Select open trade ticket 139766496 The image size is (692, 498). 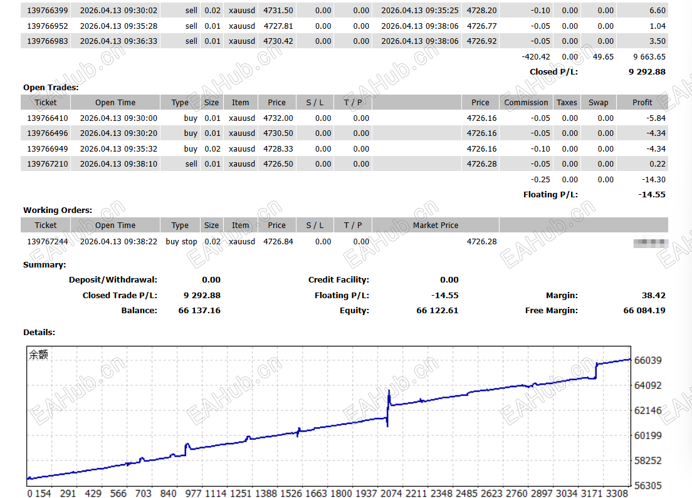[x=48, y=133]
